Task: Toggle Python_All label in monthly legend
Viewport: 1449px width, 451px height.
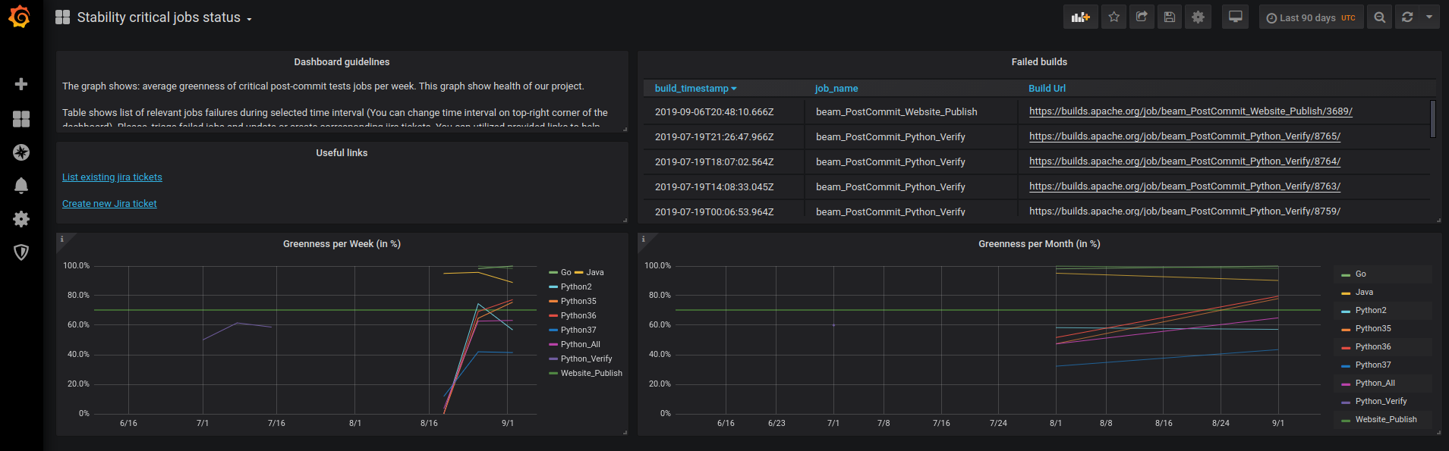Action: [x=1375, y=384]
